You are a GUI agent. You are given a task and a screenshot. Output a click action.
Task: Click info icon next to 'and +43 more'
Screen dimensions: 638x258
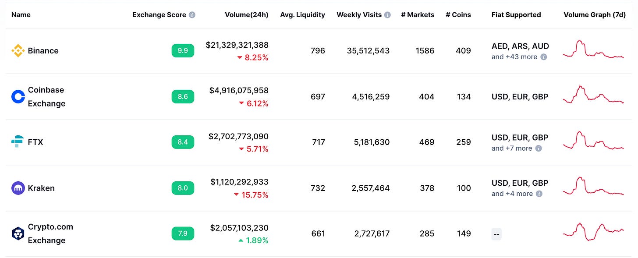(544, 57)
